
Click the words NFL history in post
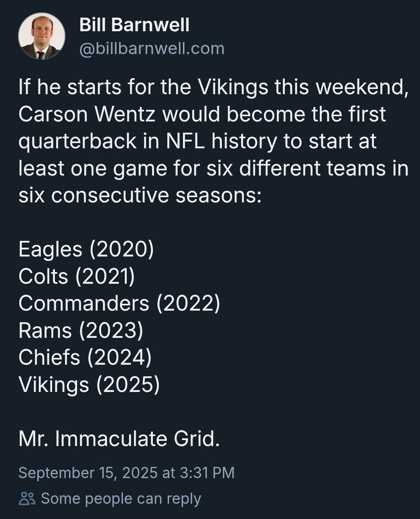tap(221, 141)
